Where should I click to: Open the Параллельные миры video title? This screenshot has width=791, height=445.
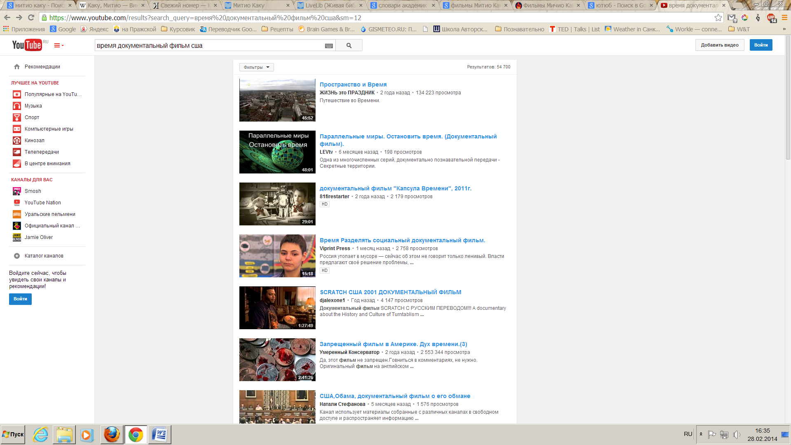point(408,140)
